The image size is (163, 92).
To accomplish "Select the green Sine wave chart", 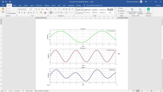I will (x=82, y=38).
